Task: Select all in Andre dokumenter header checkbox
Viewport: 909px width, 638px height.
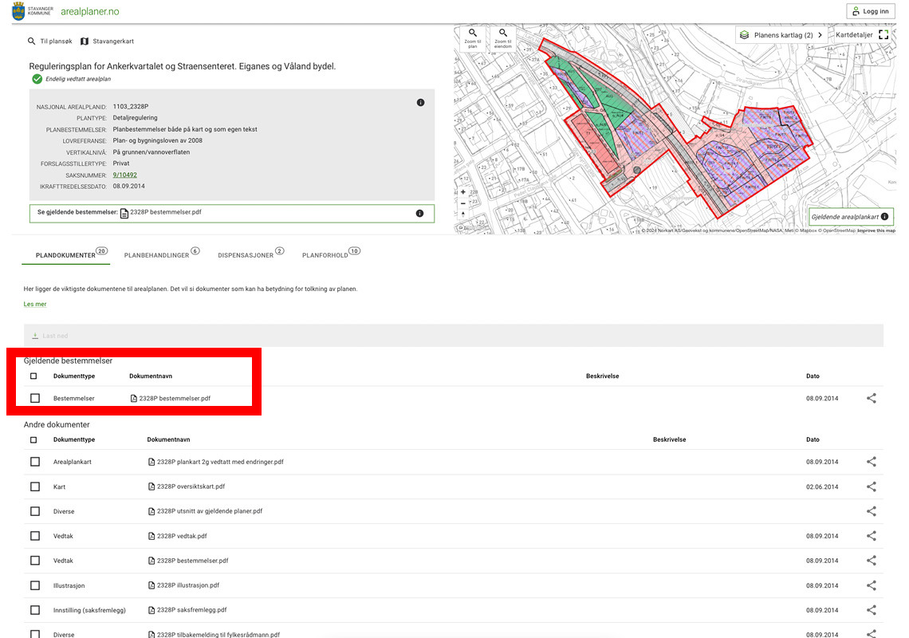Action: tap(33, 439)
